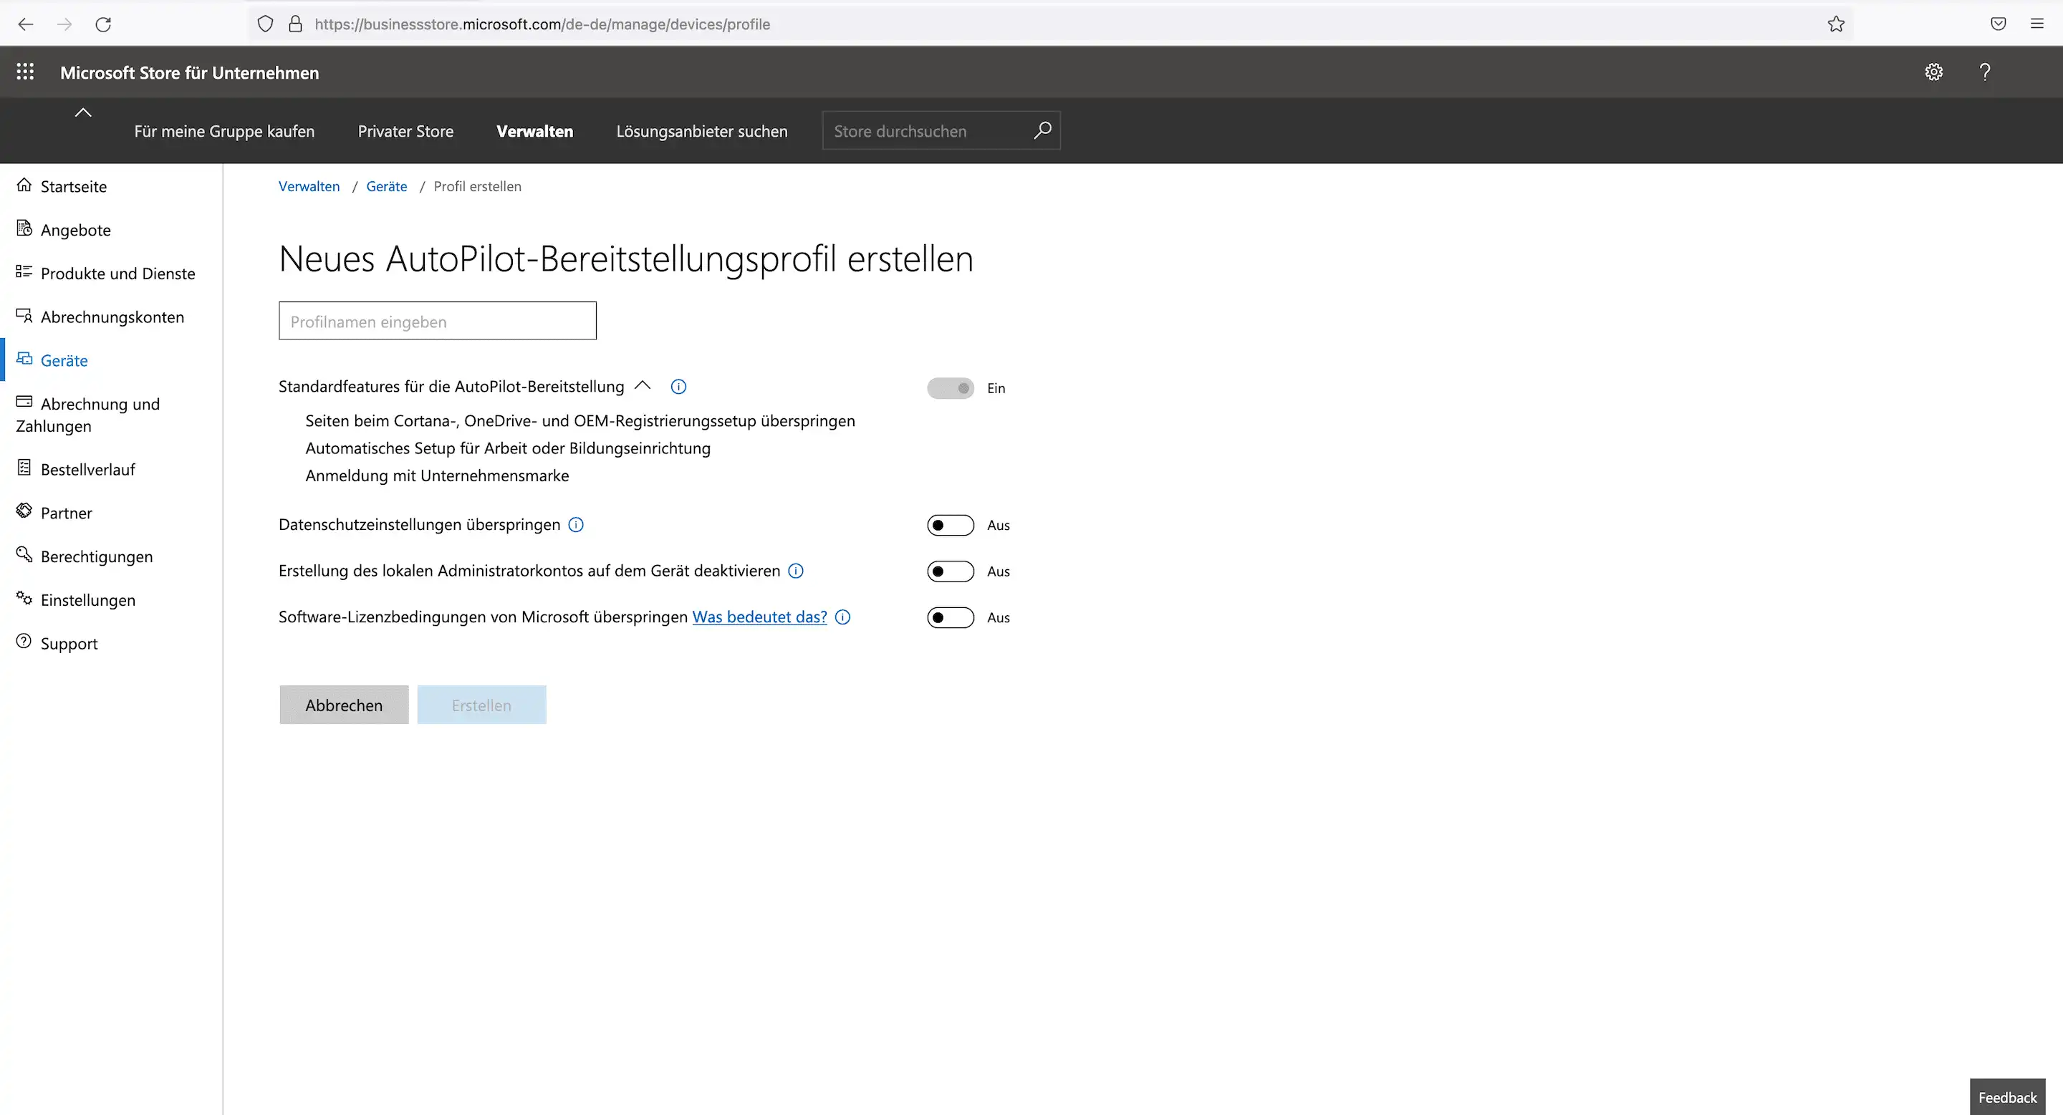This screenshot has height=1115, width=2063.
Task: Open Support in the sidebar
Action: [69, 645]
